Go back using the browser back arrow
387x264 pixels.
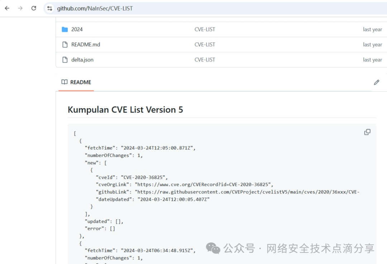click(7, 8)
